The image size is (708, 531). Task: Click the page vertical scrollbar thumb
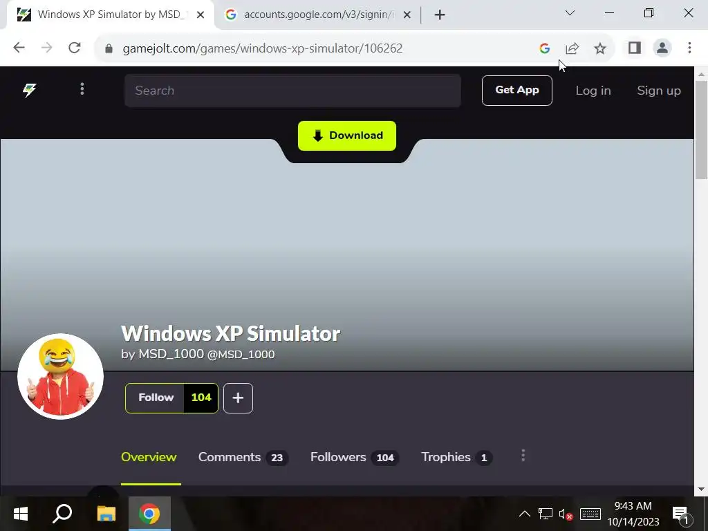(701, 130)
